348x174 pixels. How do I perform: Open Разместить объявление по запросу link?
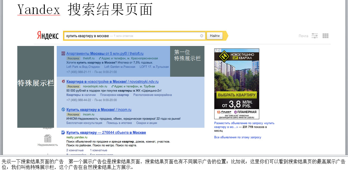click(244, 125)
